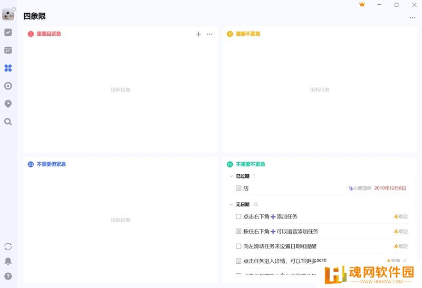The image size is (422, 288).
Task: Open the help question mark icon
Action: pos(8,276)
